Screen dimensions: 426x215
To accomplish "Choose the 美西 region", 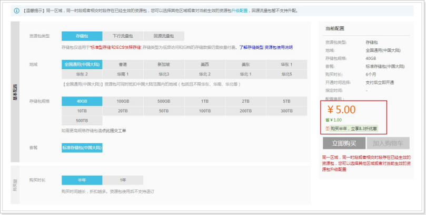I will pyautogui.click(x=205, y=64).
